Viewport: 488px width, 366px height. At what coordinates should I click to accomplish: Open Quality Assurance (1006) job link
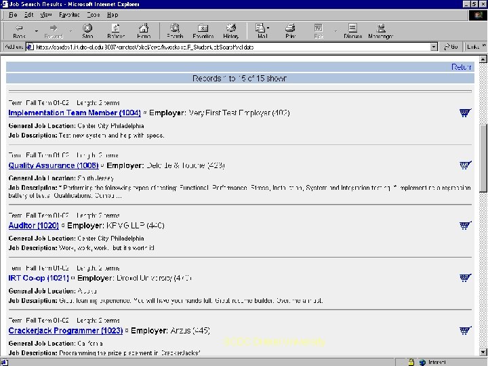[54, 165]
